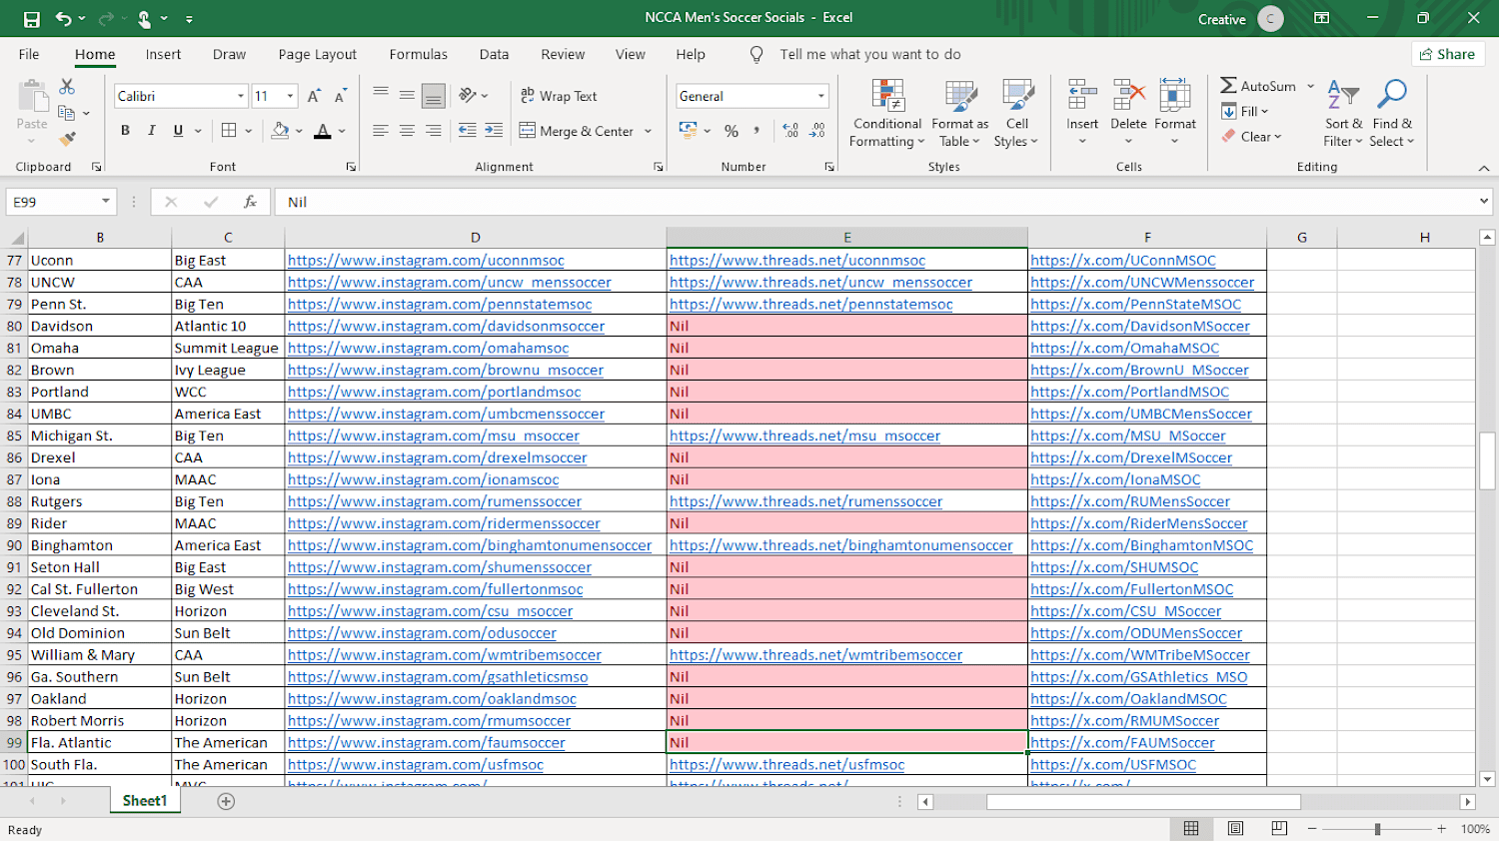The height and width of the screenshot is (842, 1499).
Task: Open the Review ribbon tab
Action: click(563, 54)
